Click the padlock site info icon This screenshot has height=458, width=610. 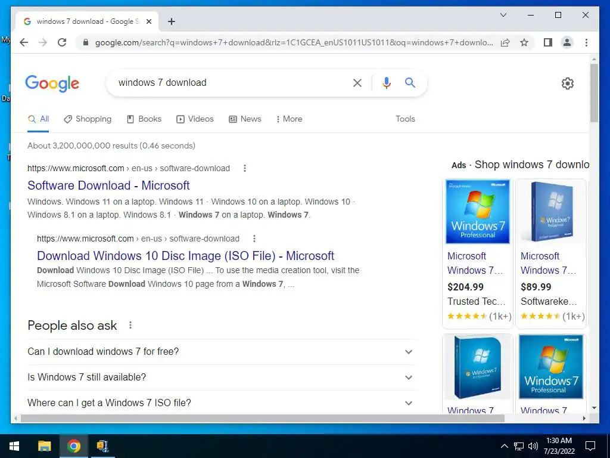[x=86, y=42]
